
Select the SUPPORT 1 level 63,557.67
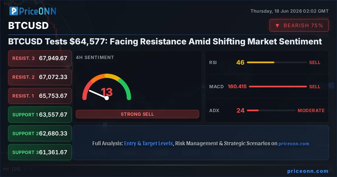40,115
